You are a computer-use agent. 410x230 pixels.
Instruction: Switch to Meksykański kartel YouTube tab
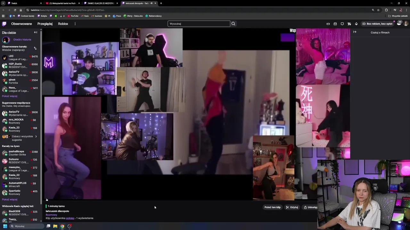tap(63, 3)
